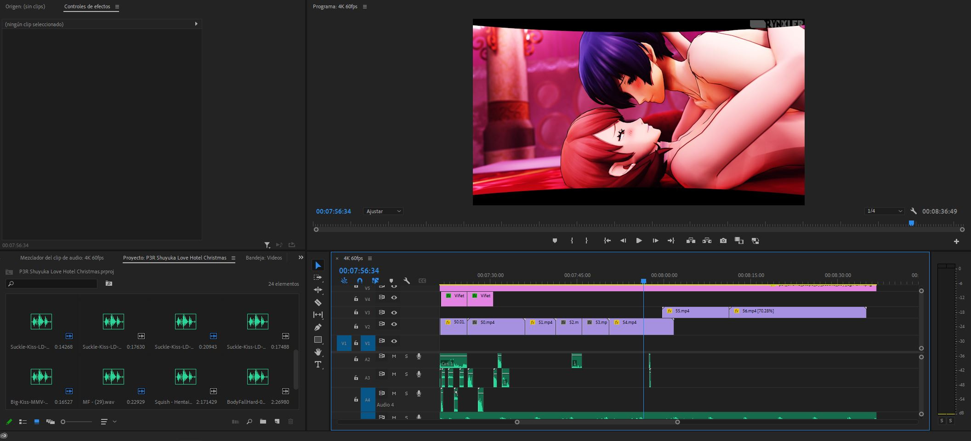Adjust the Project panel thumbnail zoom slider

pos(63,422)
